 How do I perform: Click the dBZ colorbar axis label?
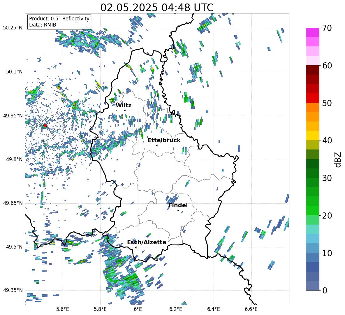point(338,159)
